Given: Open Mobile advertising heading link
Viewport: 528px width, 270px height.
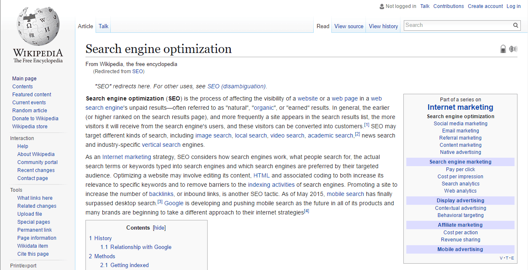Looking at the screenshot, I should [460, 249].
